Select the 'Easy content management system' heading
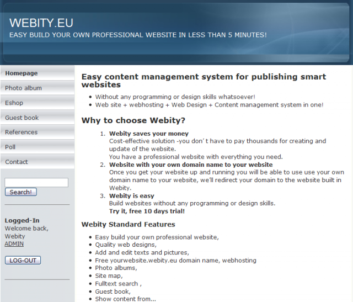Screen dimensions: 353x302 coord(204,81)
